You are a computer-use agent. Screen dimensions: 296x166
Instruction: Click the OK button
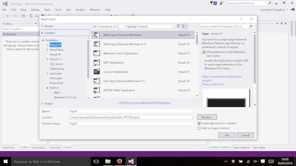click(227, 135)
